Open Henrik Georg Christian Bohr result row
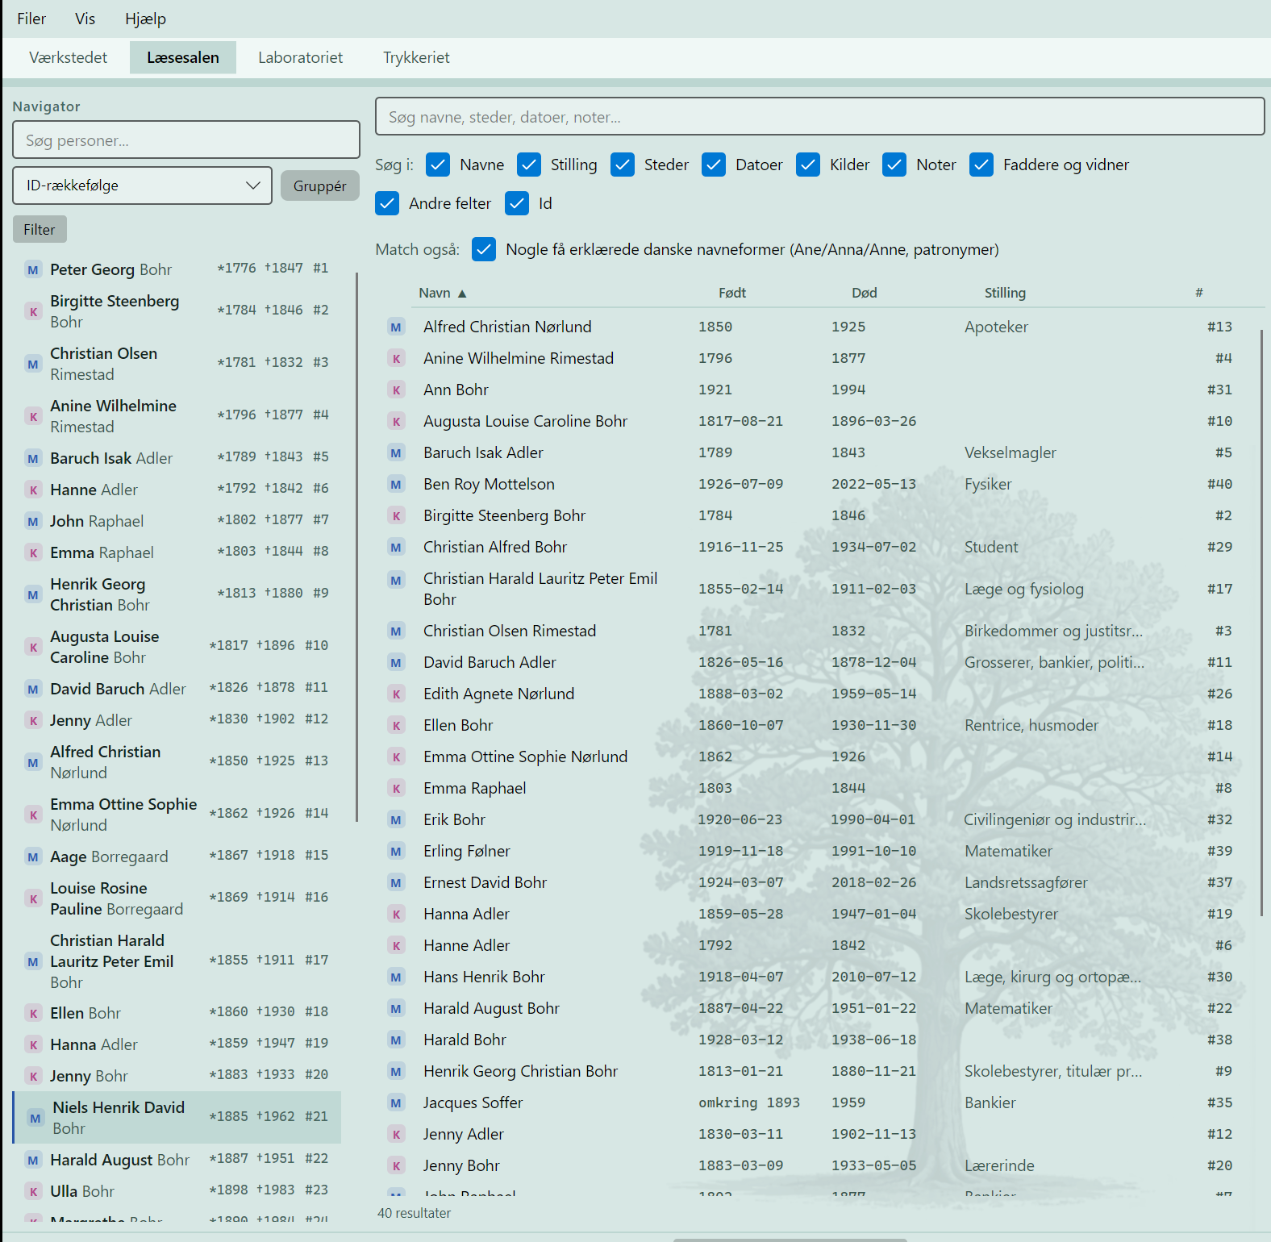 pos(819,1072)
